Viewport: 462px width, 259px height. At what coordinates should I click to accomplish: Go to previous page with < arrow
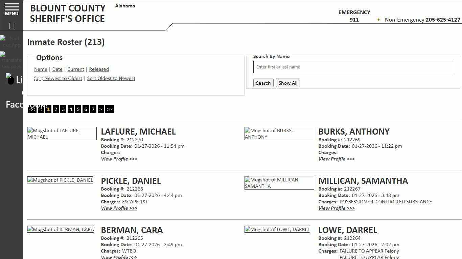pos(41,109)
